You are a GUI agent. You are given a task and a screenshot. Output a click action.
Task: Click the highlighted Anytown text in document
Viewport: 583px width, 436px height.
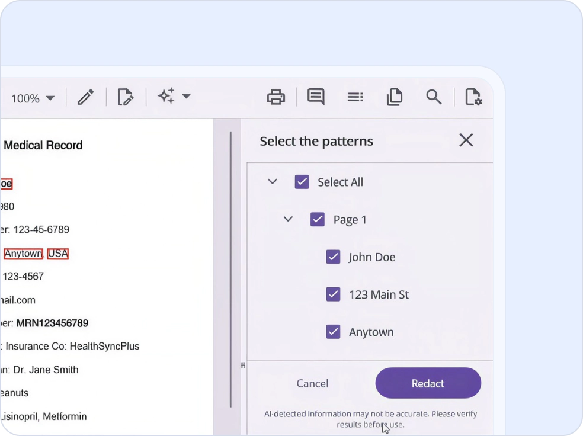coord(24,254)
